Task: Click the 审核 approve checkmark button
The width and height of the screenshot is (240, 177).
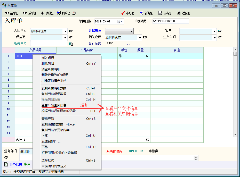Action: point(128,13)
